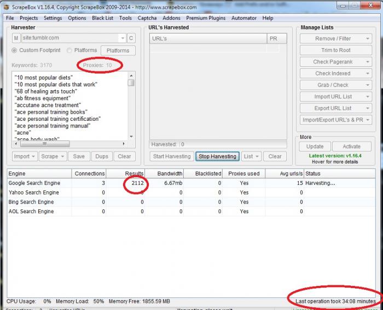The image size is (383, 310).
Task: Select the Custom Footprint radio button
Action: coord(14,50)
